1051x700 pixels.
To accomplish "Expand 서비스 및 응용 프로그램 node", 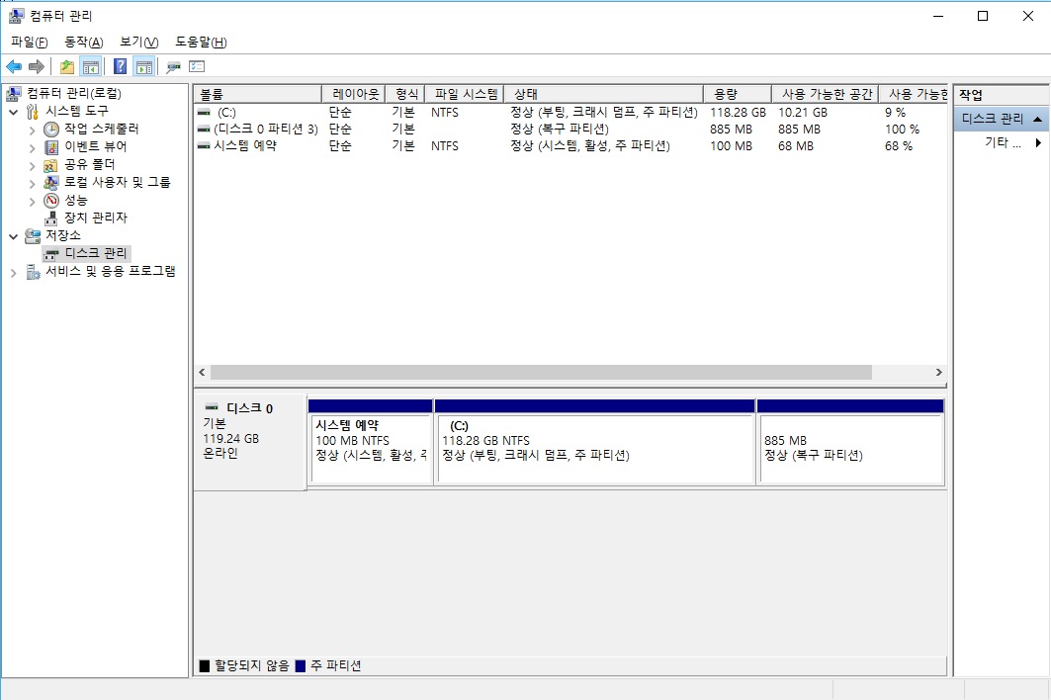I will tap(13, 272).
